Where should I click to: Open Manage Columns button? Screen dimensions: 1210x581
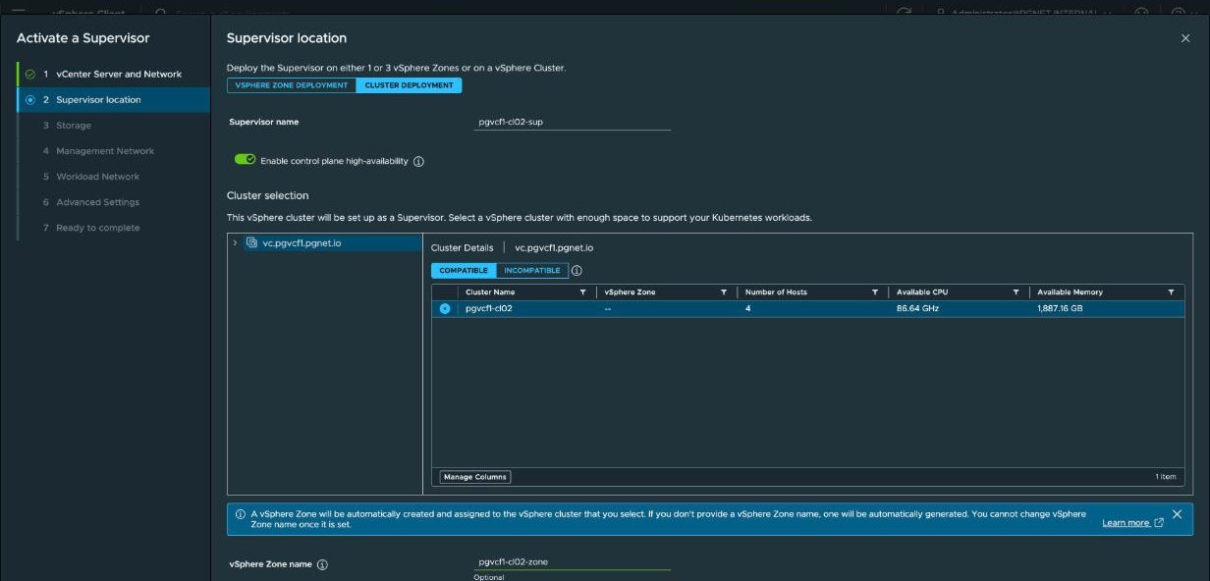(475, 477)
